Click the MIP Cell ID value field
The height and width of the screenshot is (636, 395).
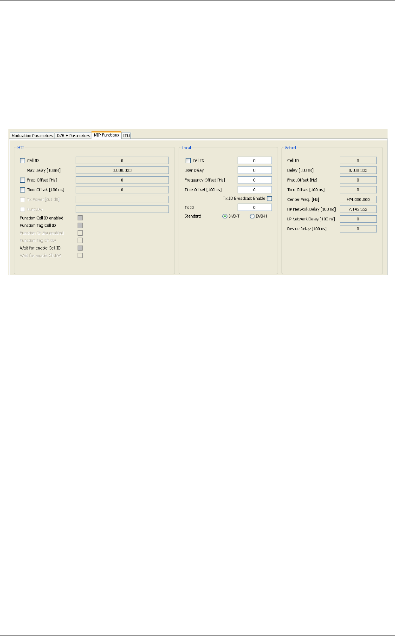pyautogui.click(x=122, y=160)
